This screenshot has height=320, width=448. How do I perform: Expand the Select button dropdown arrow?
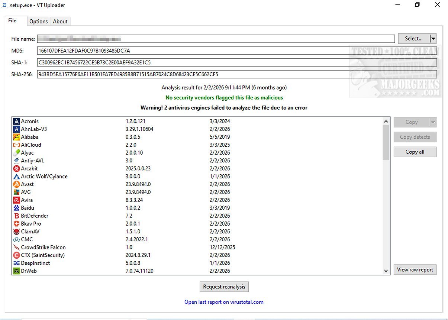(x=433, y=39)
